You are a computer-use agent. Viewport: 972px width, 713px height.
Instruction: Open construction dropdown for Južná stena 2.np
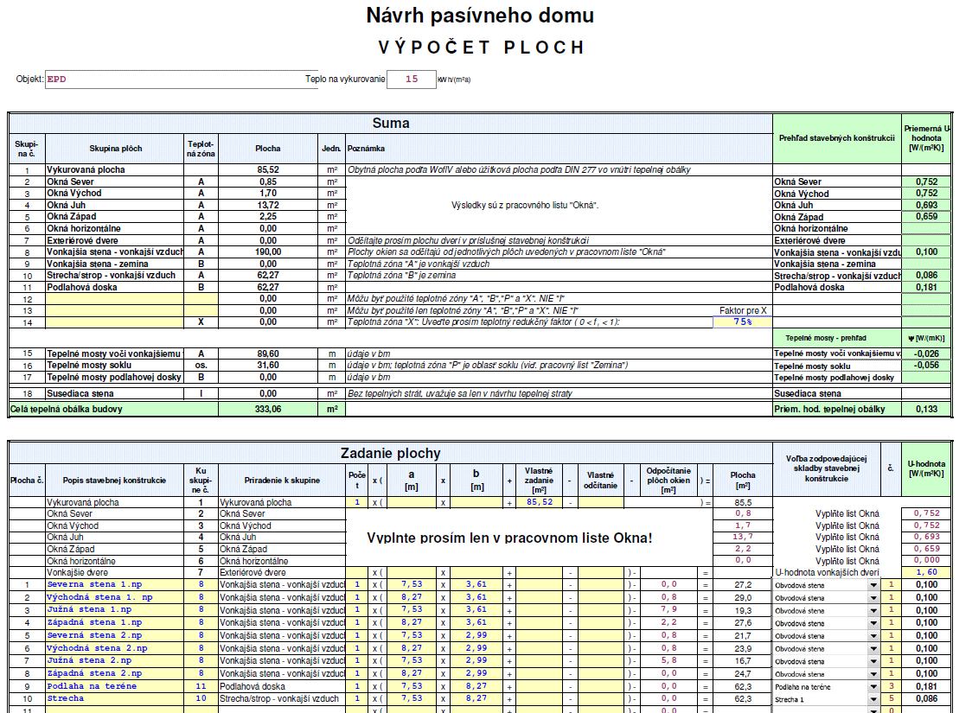pyautogui.click(x=873, y=662)
